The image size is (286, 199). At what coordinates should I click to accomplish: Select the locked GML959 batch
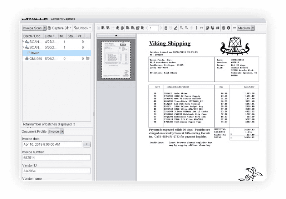(36, 59)
